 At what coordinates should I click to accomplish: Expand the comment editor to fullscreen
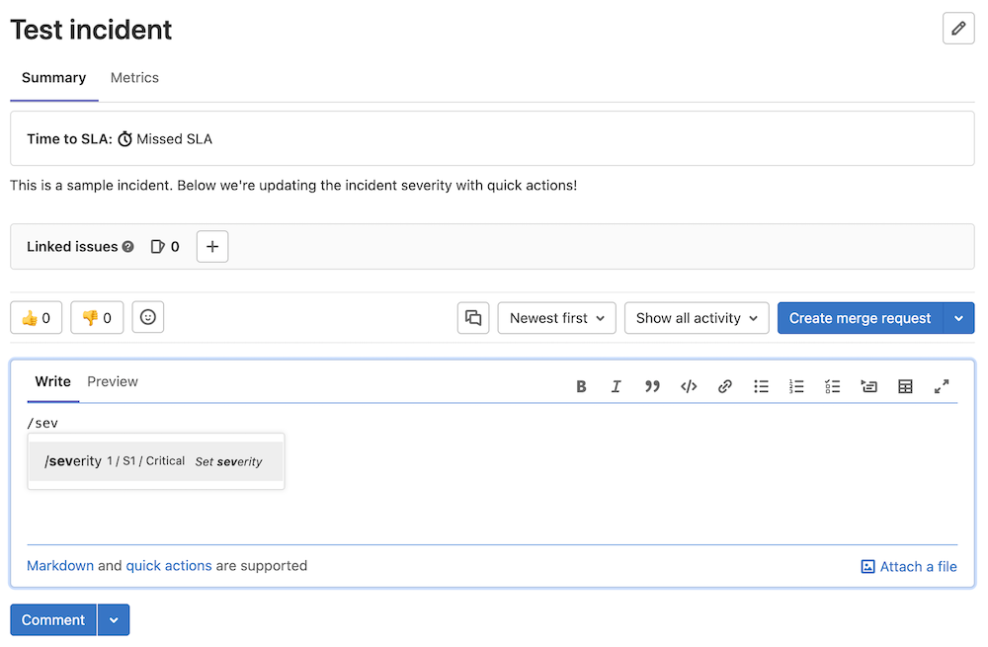coord(942,386)
